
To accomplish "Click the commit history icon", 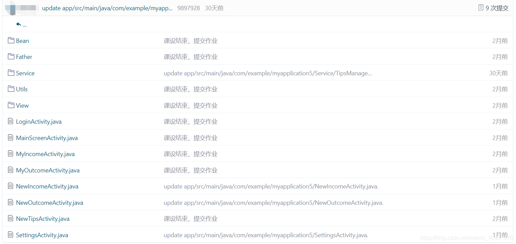I will click(481, 8).
